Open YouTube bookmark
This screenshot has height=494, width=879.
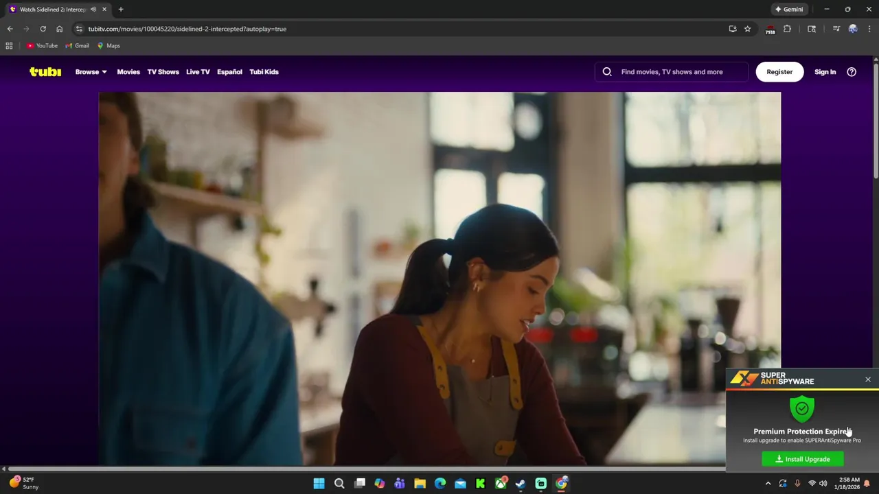point(42,45)
